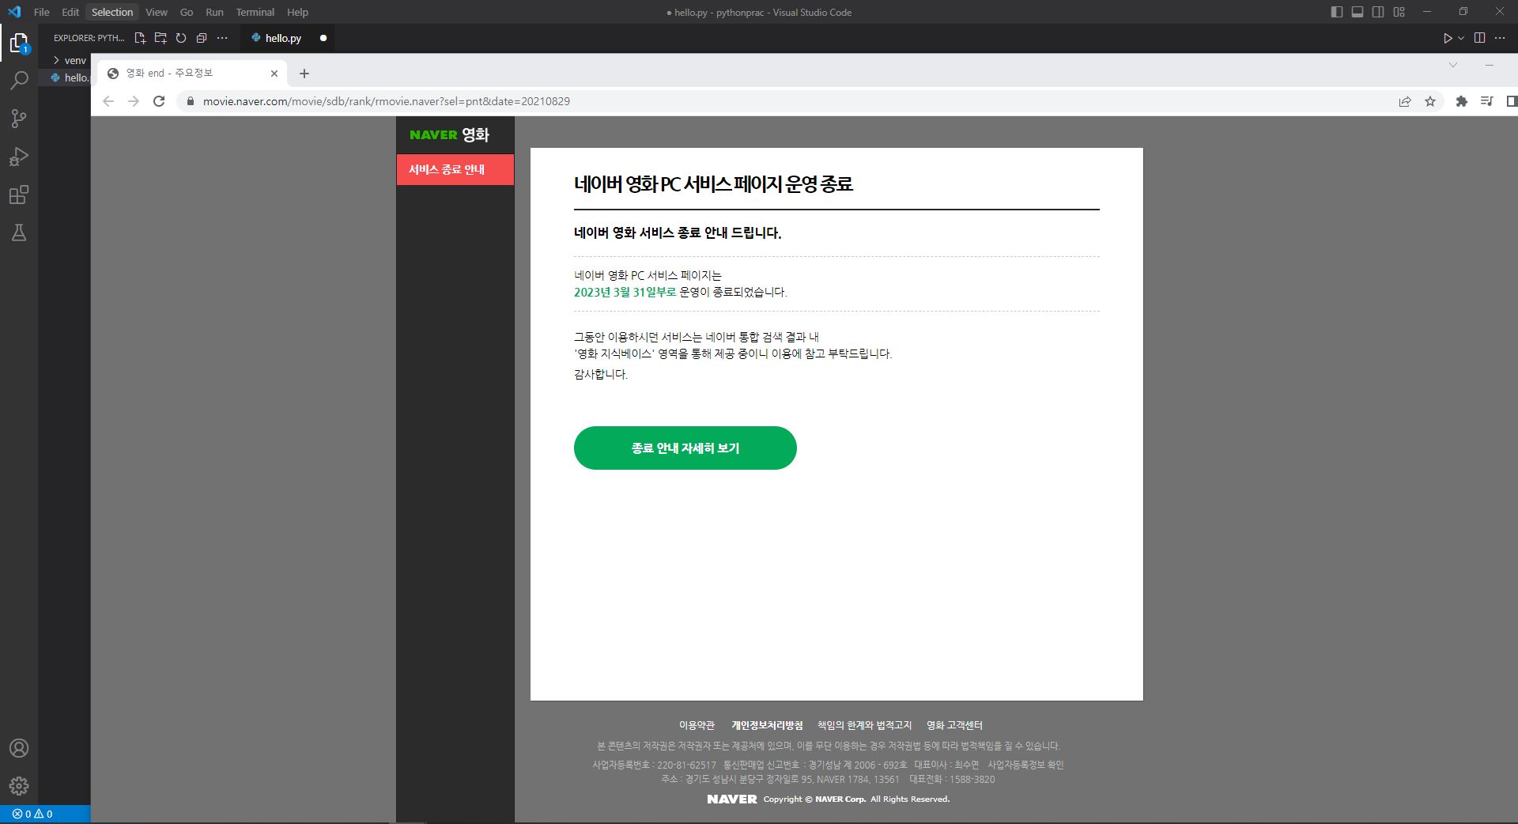The height and width of the screenshot is (824, 1518).
Task: Click the NAVER 영화 logo
Action: (x=449, y=134)
